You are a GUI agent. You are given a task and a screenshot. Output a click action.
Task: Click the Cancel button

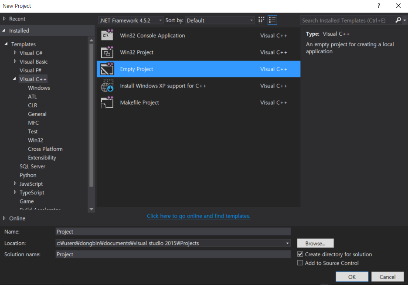click(x=388, y=277)
